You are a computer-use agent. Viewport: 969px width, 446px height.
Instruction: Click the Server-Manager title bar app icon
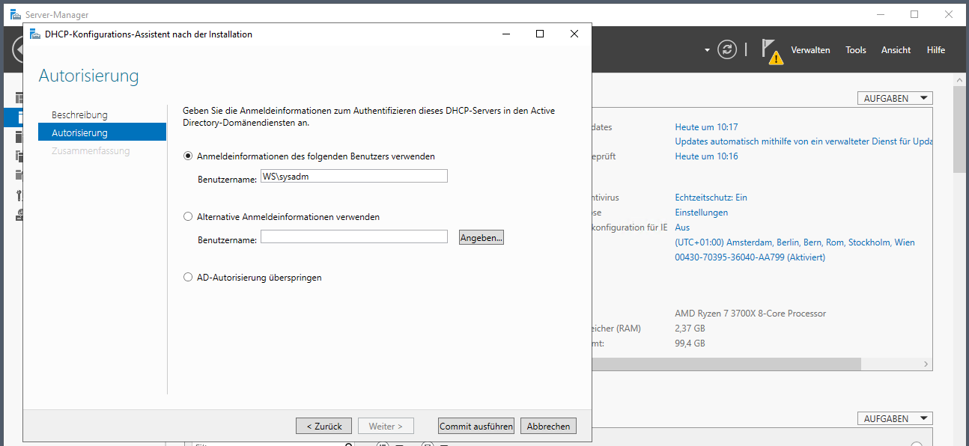pyautogui.click(x=15, y=14)
